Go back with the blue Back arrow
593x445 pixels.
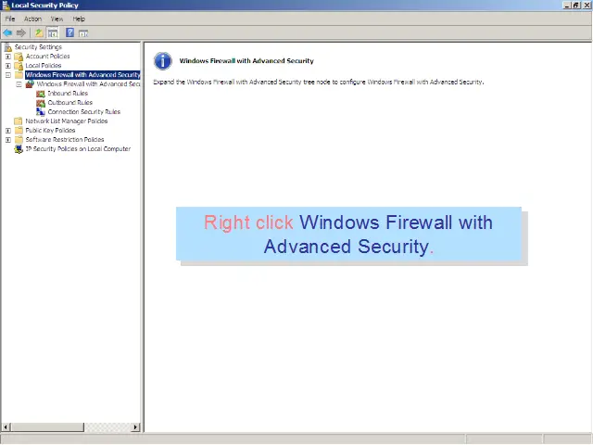pos(7,33)
